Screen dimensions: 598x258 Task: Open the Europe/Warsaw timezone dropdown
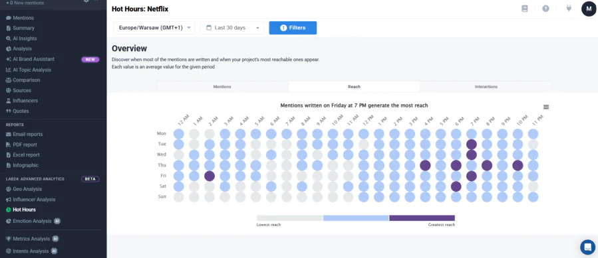(x=154, y=28)
